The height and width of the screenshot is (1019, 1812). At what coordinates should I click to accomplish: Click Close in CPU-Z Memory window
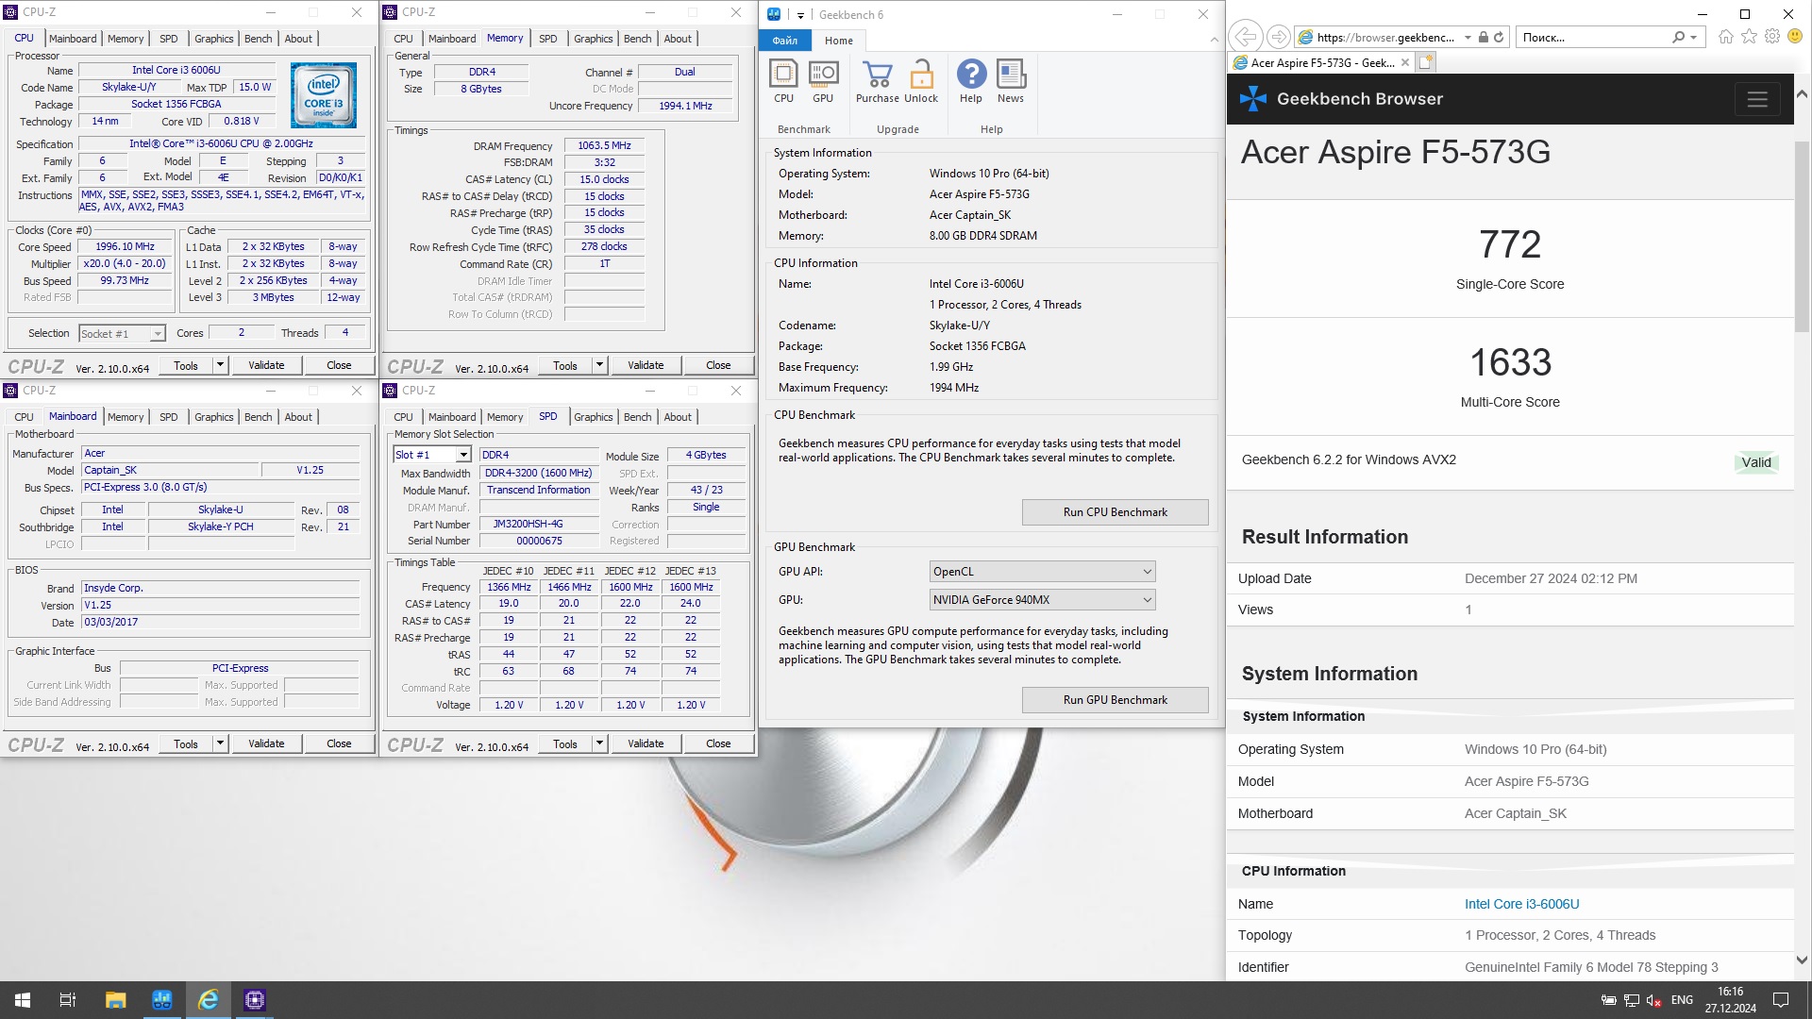coord(718,365)
